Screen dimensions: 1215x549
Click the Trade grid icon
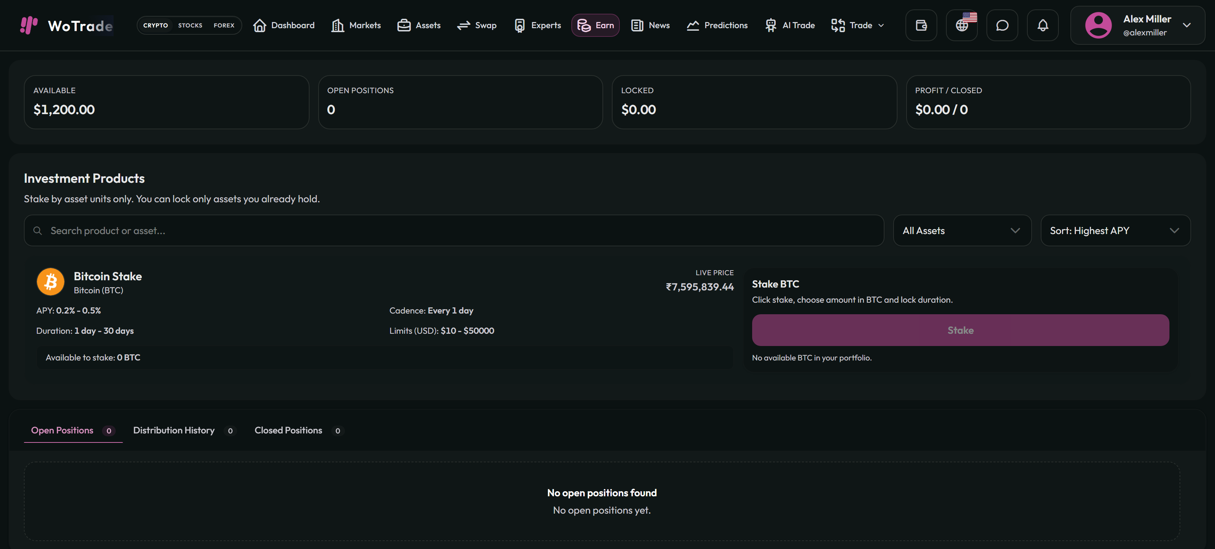[838, 25]
